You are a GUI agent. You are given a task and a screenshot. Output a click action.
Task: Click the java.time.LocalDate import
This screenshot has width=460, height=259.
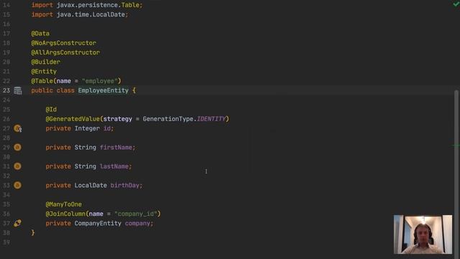click(91, 14)
